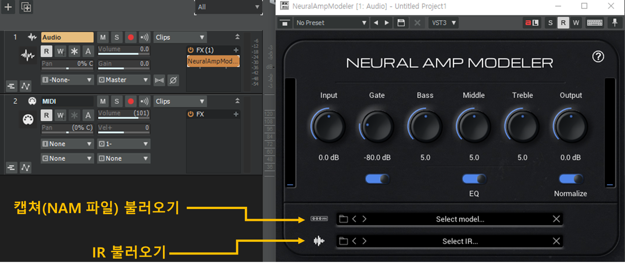This screenshot has height=269, width=625.
Task: Open the MIDI track input None dropdown
Action: point(67,144)
